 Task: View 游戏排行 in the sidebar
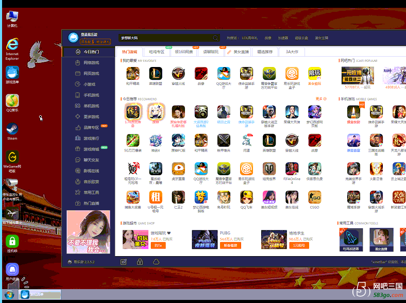click(x=88, y=138)
